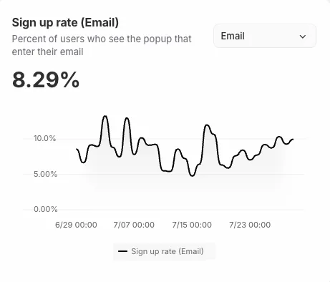Click the popup description subtitle text

tap(102, 45)
